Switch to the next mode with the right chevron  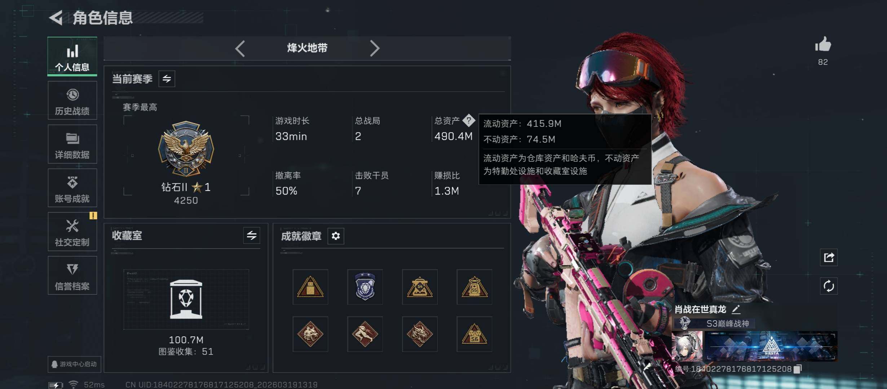tap(375, 48)
